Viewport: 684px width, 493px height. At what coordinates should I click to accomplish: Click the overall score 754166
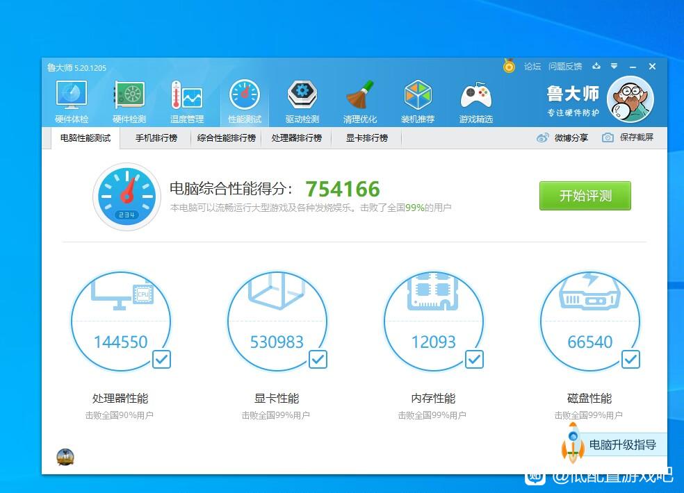(343, 189)
